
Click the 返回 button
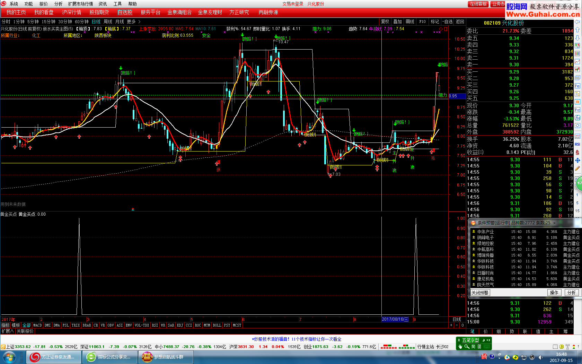(460, 21)
